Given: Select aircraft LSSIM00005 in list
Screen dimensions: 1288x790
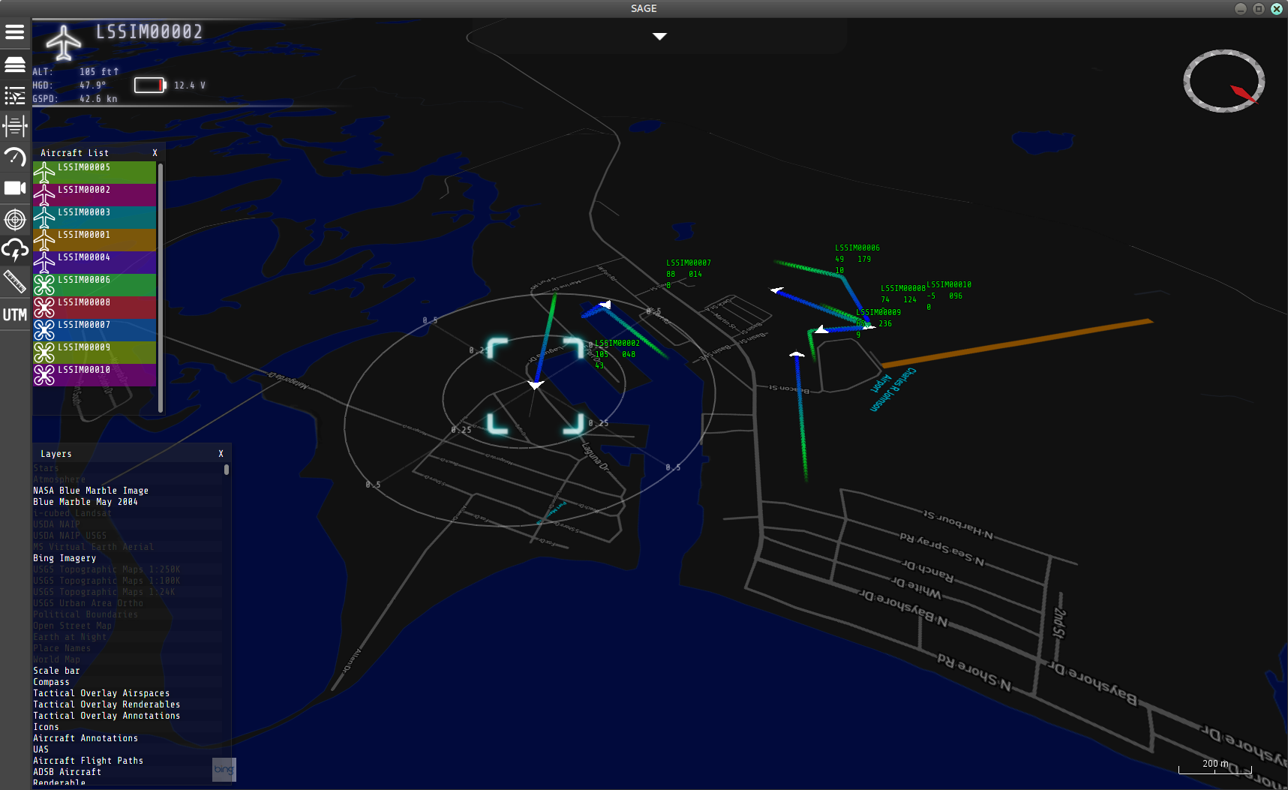Looking at the screenshot, I should [x=95, y=173].
